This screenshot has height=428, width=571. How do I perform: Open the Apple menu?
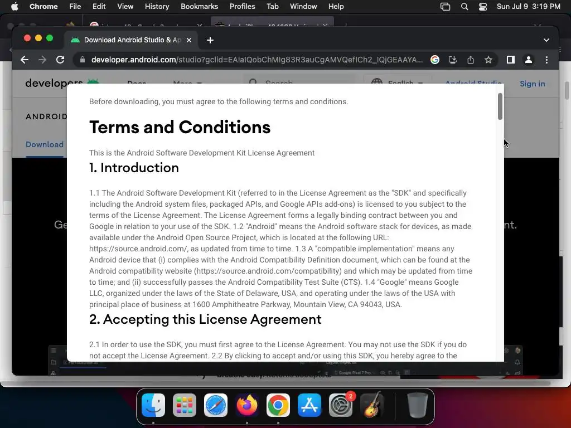[x=14, y=6]
